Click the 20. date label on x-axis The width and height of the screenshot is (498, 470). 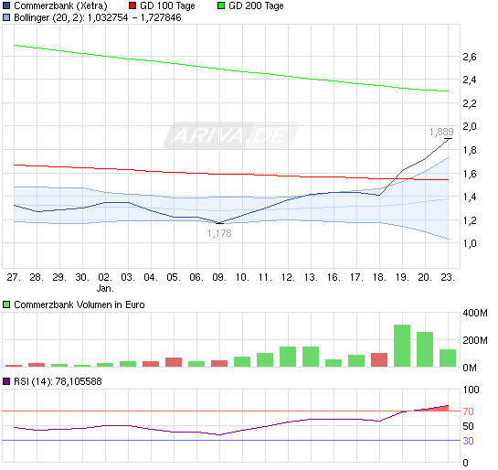426,277
